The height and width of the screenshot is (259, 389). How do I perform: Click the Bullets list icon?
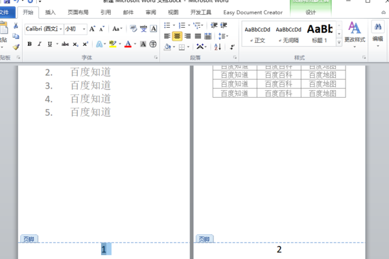[x=167, y=25]
